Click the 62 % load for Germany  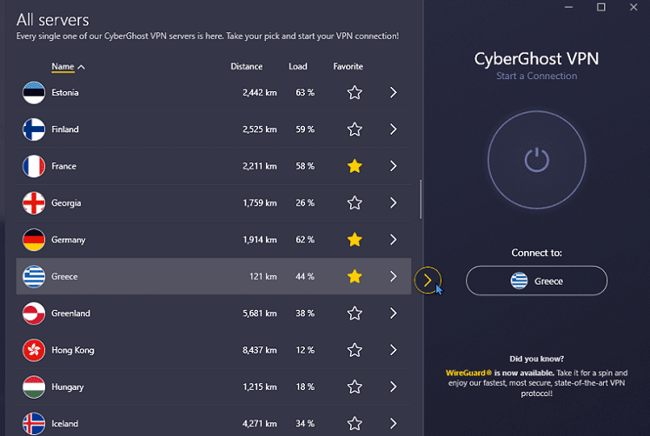tap(305, 240)
